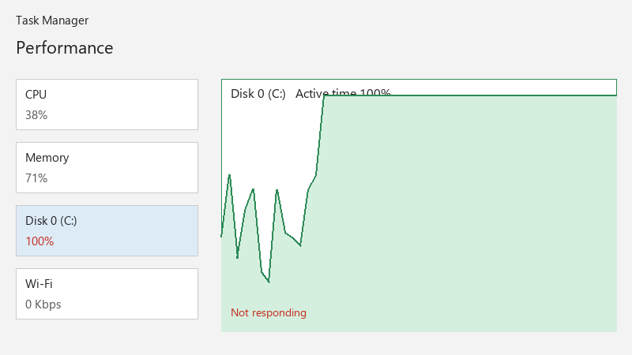Select the CPU performance card

pyautogui.click(x=107, y=105)
